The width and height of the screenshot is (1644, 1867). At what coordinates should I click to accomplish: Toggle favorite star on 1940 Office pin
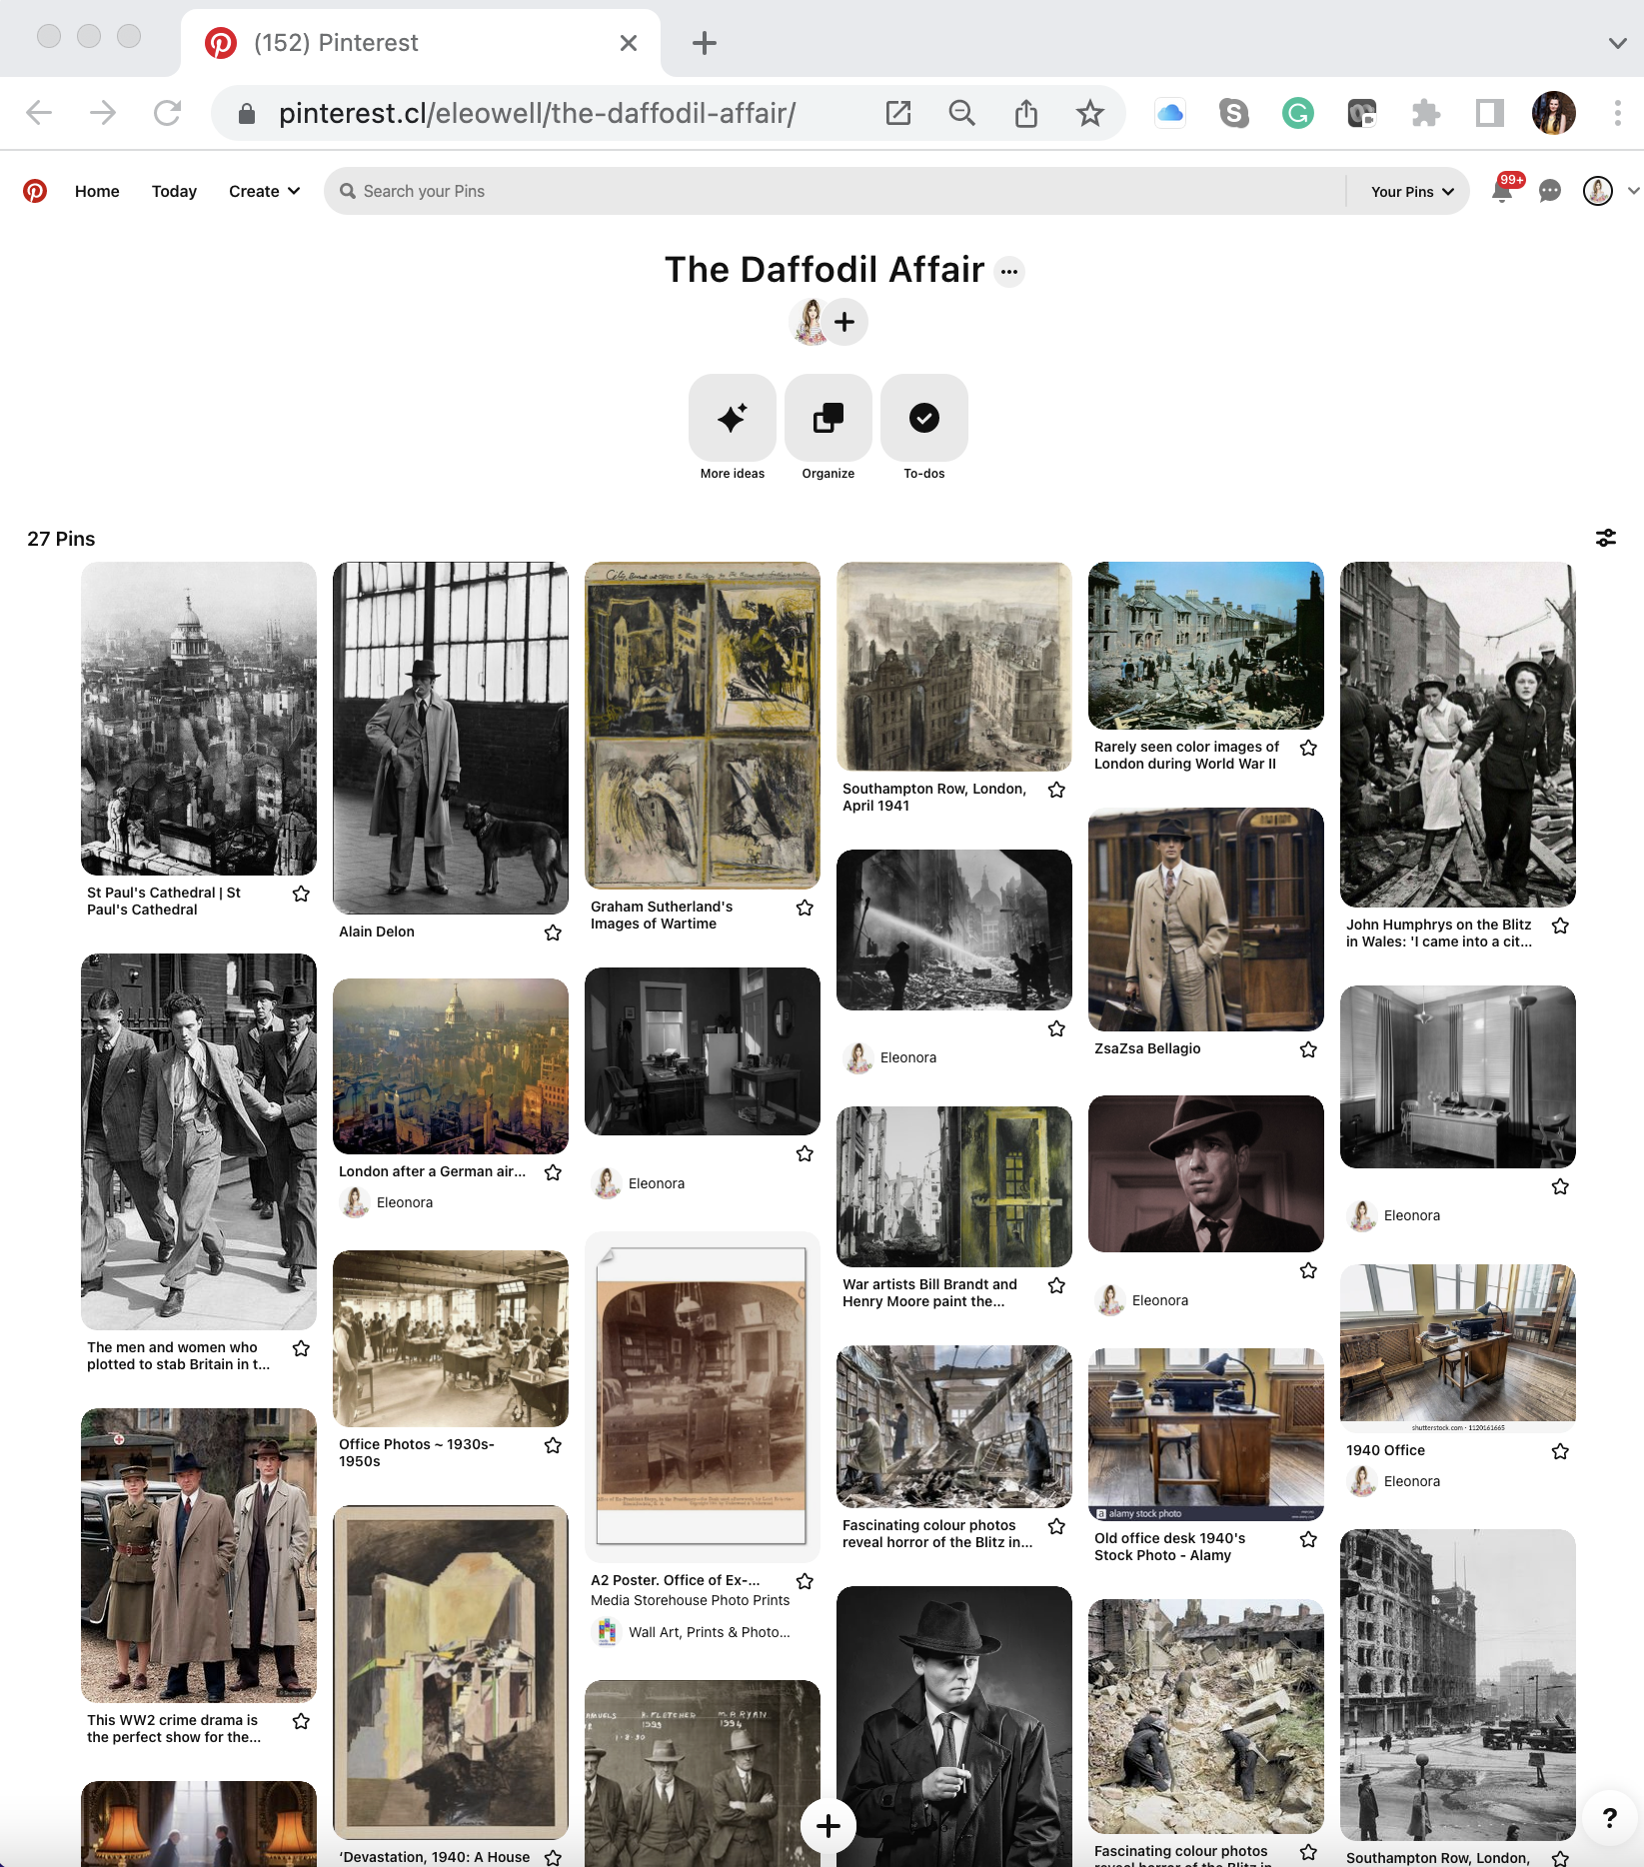pyautogui.click(x=1560, y=1451)
